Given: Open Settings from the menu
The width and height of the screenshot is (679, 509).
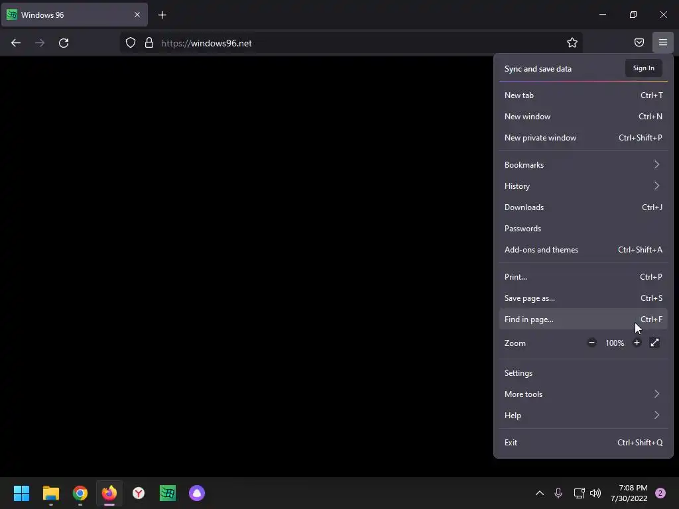Looking at the screenshot, I should (x=584, y=373).
